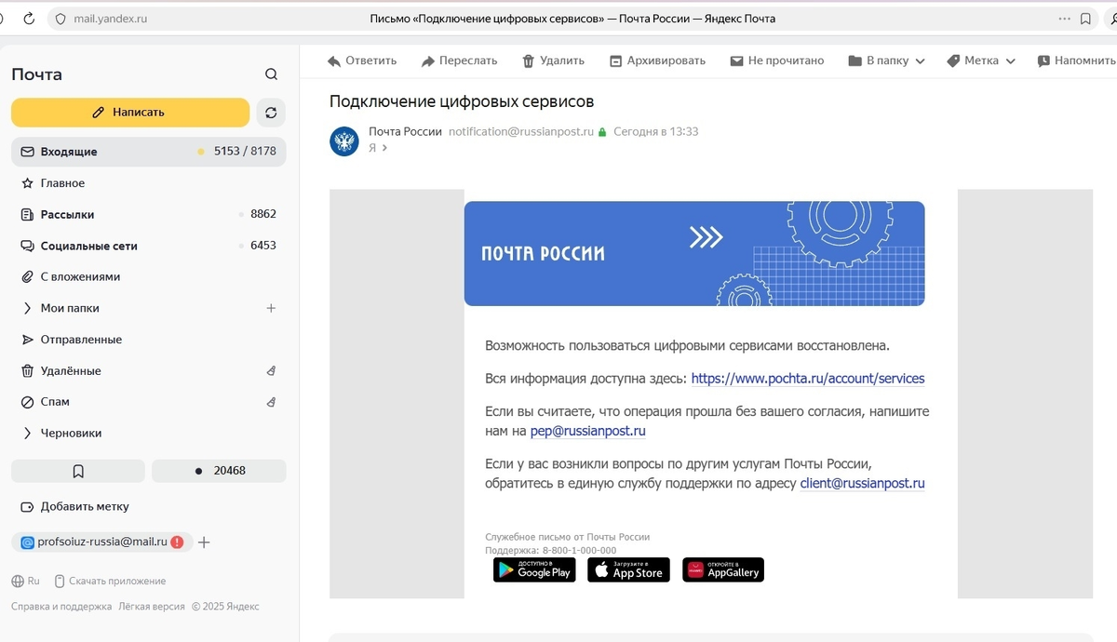Mark message Не прочитано
The width and height of the screenshot is (1117, 642).
click(x=777, y=60)
